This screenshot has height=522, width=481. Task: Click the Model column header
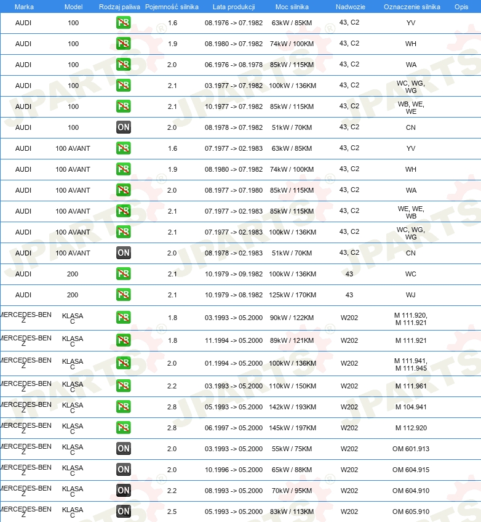(x=73, y=7)
